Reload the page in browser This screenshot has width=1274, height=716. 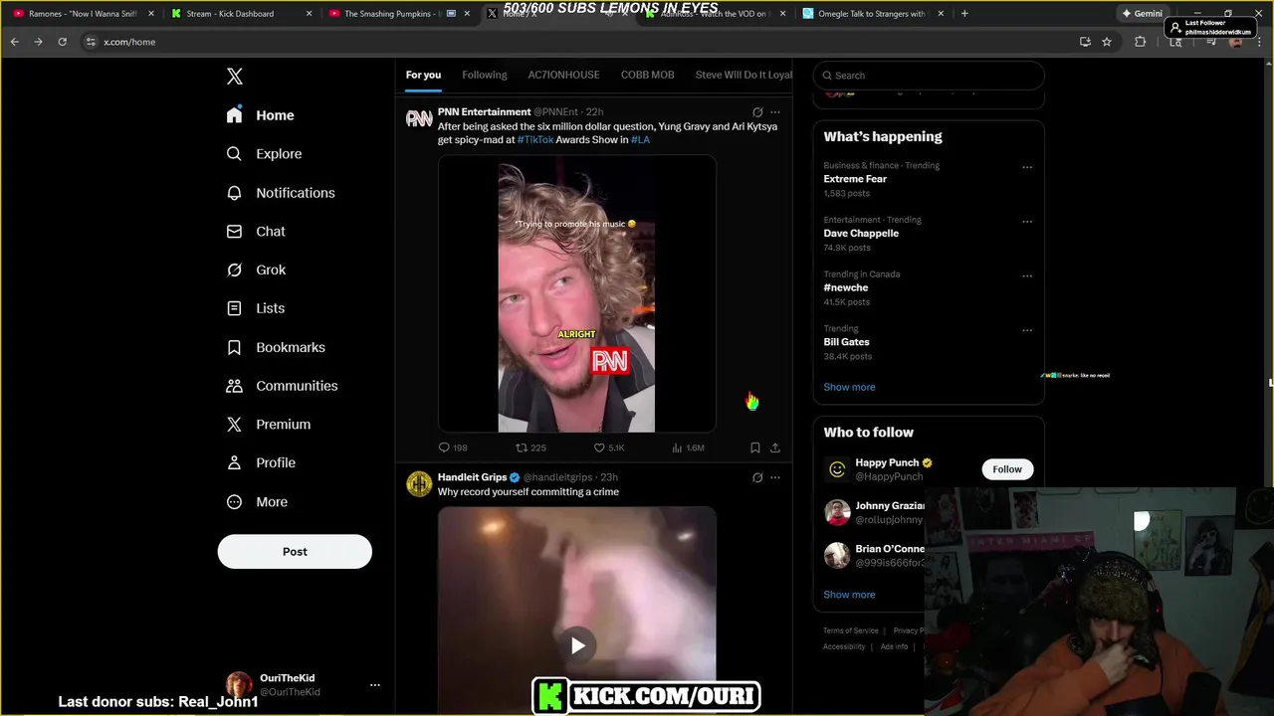(62, 42)
